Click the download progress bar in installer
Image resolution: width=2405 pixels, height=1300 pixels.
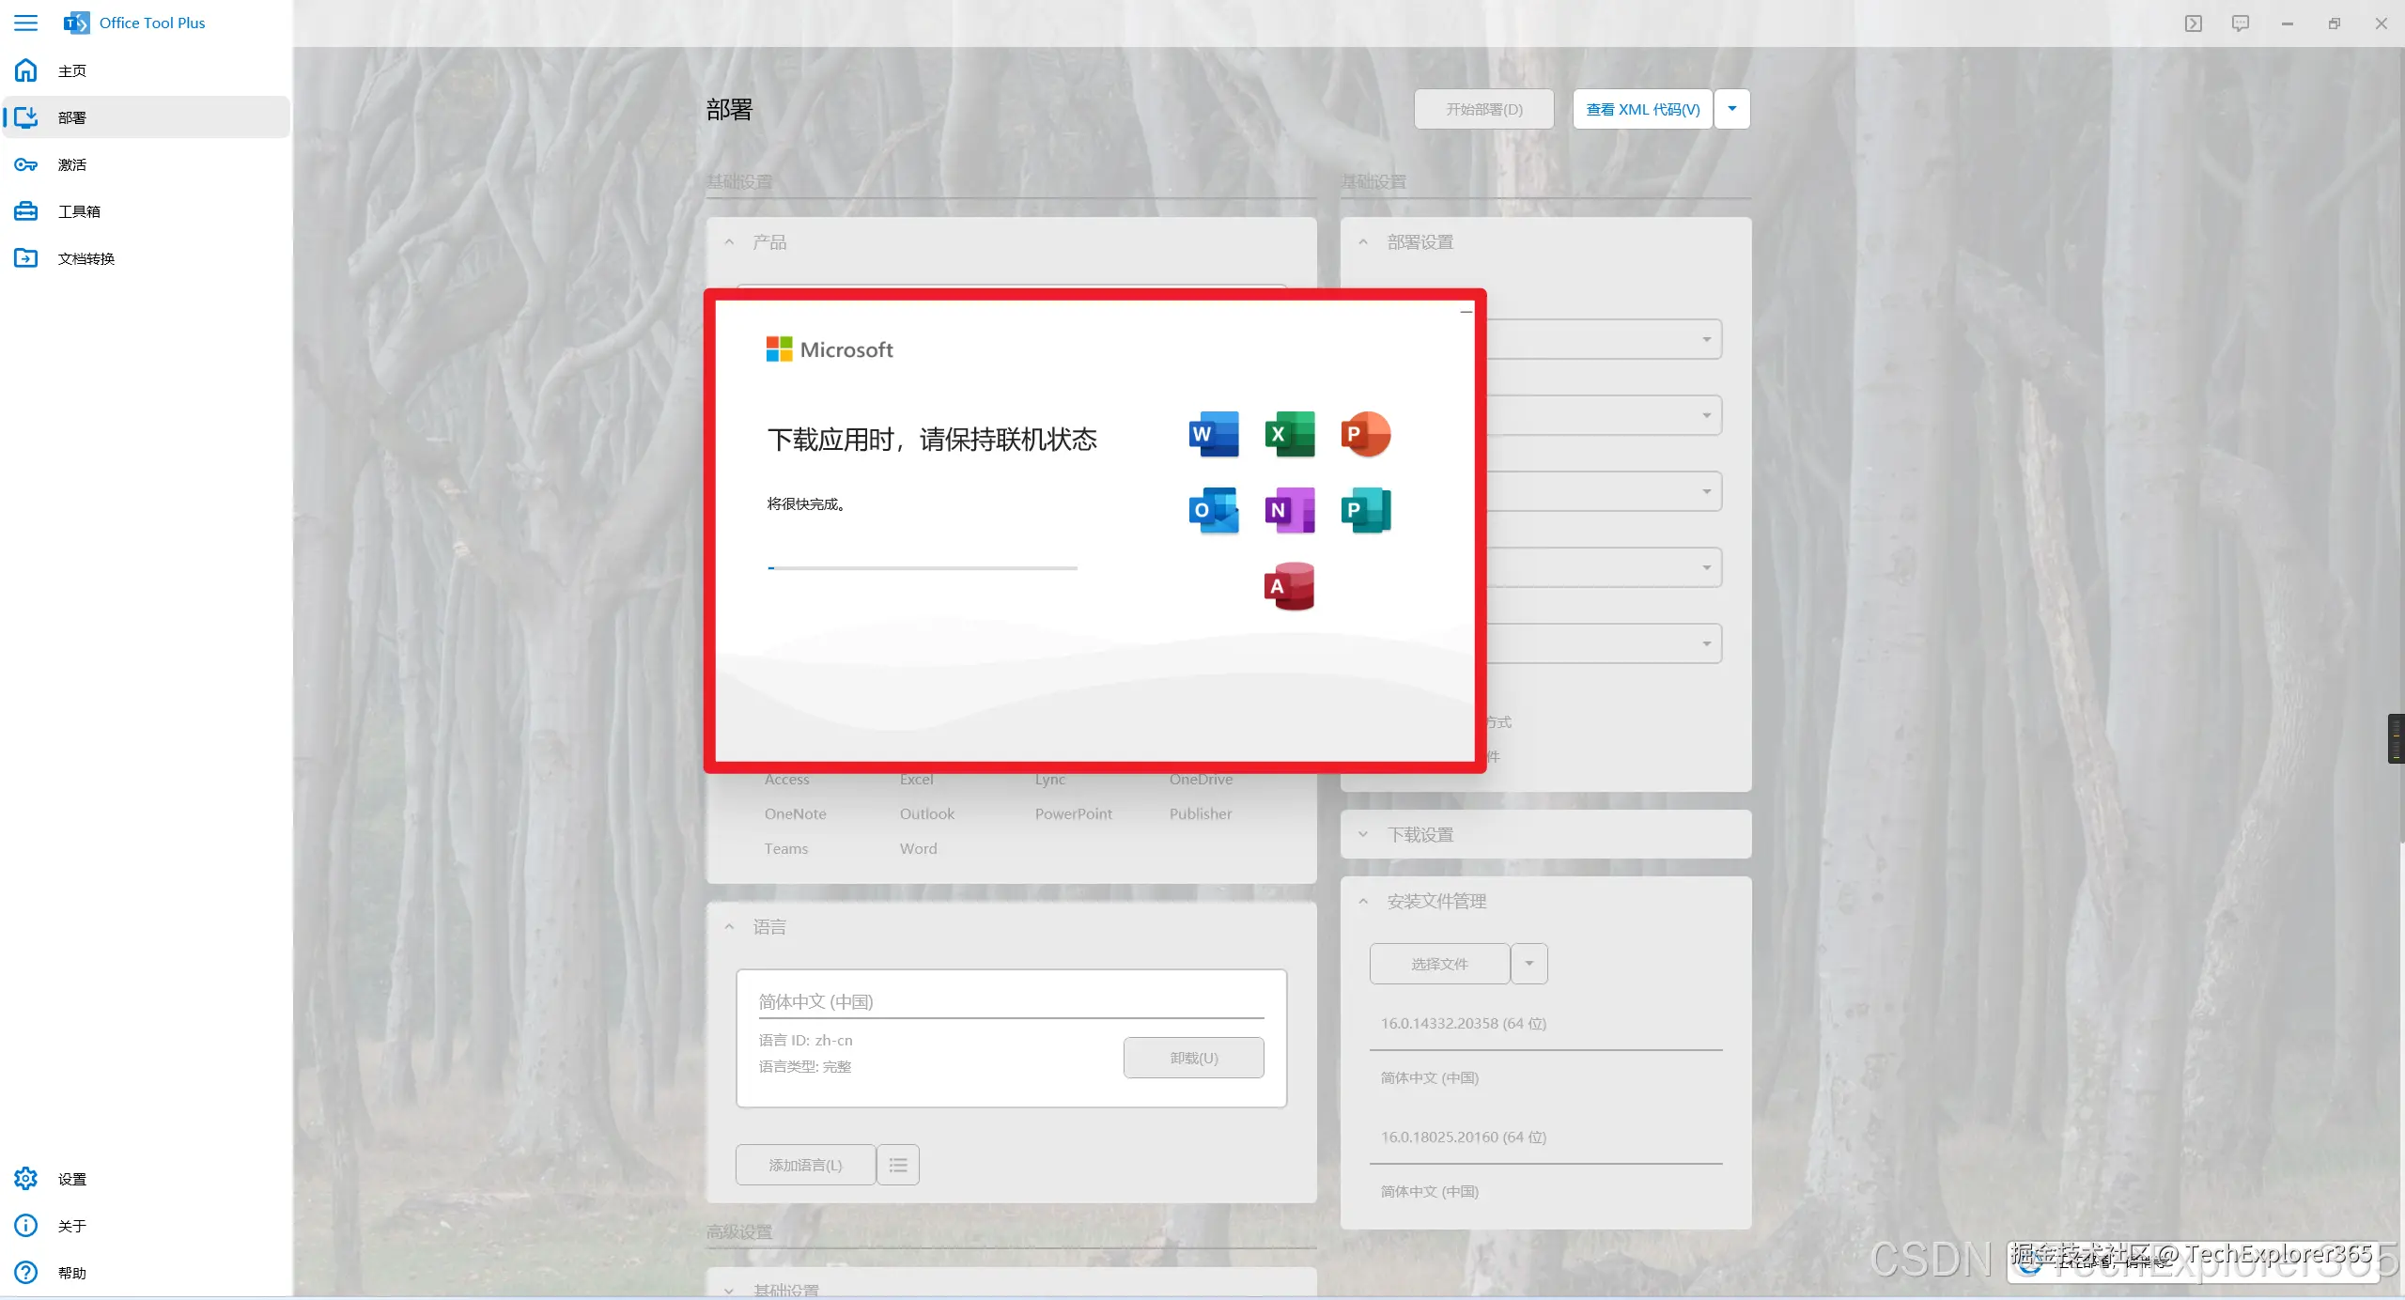pyautogui.click(x=922, y=568)
